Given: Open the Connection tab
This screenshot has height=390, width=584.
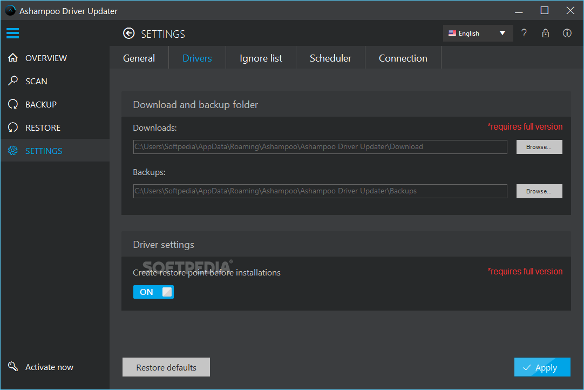Looking at the screenshot, I should 403,58.
